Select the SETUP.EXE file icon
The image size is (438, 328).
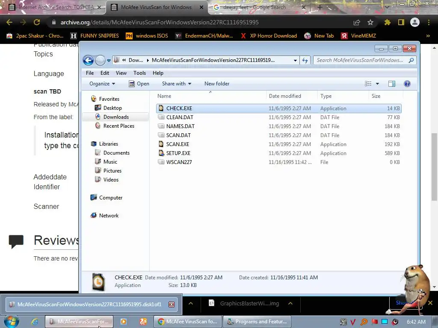pos(161,153)
